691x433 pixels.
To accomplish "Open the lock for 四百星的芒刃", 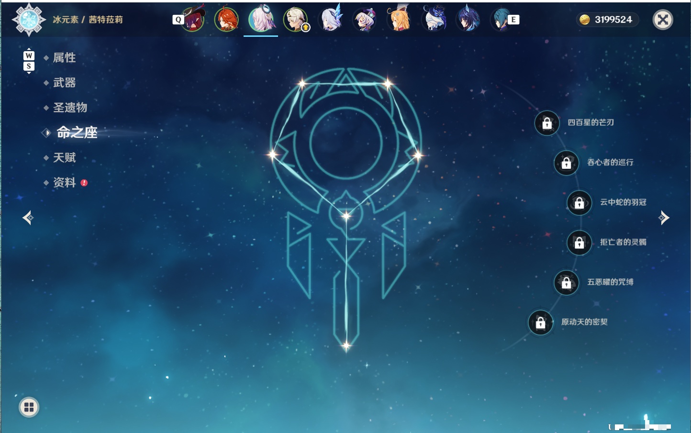I will (x=547, y=123).
